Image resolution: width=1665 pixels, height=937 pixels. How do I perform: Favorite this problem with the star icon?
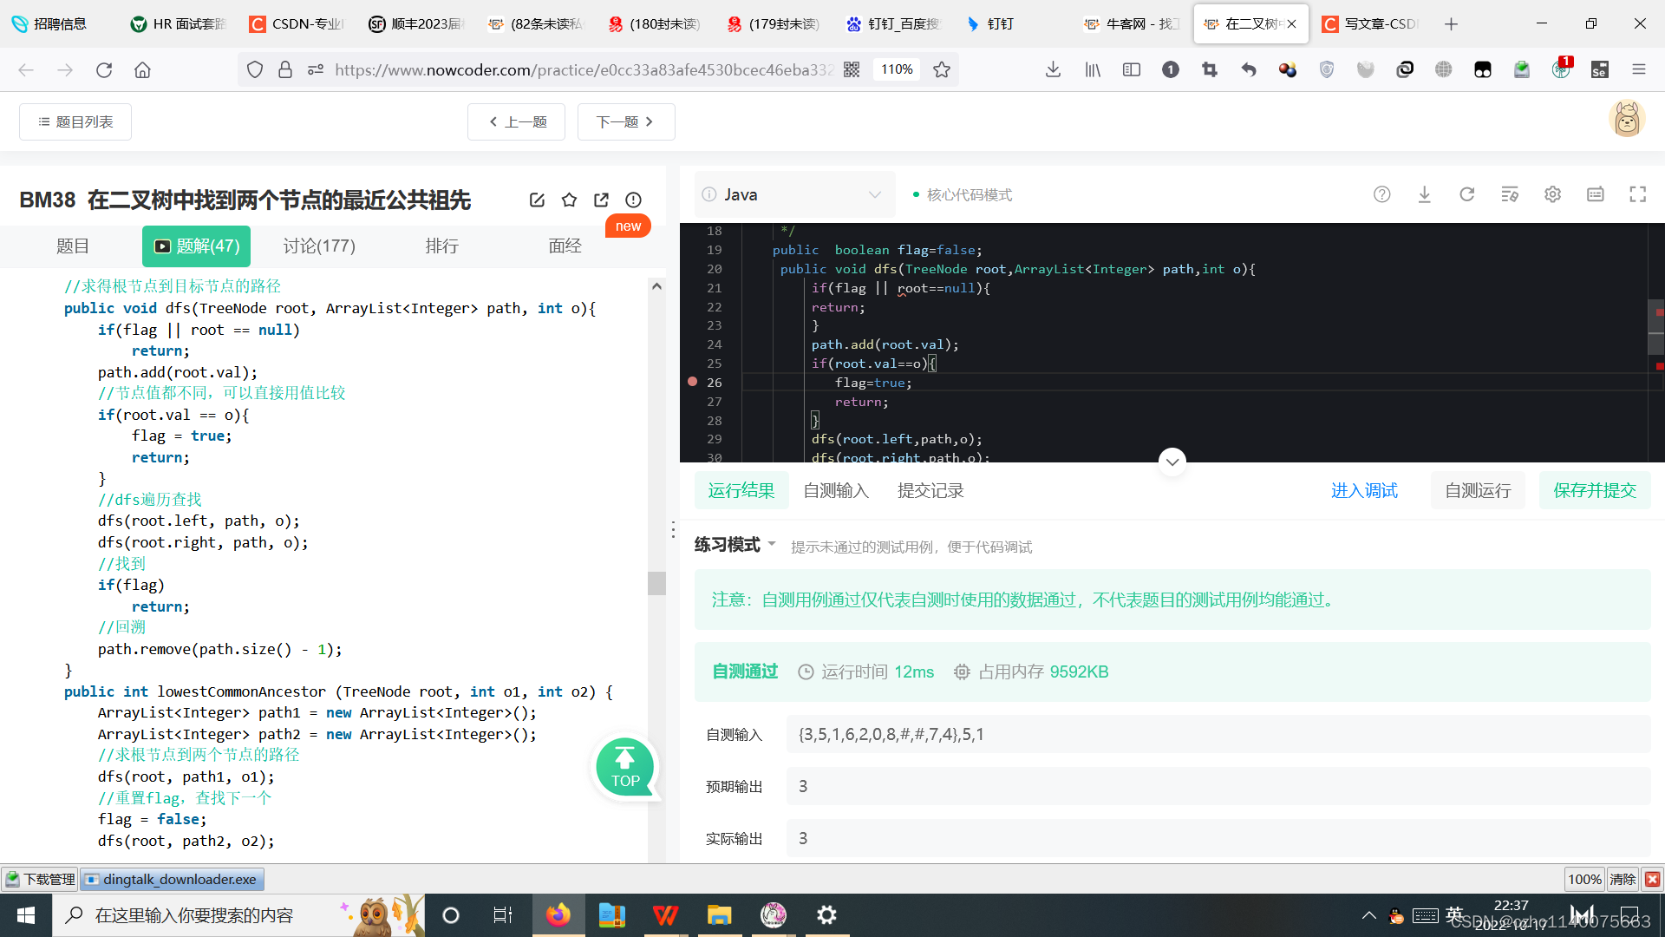click(569, 200)
